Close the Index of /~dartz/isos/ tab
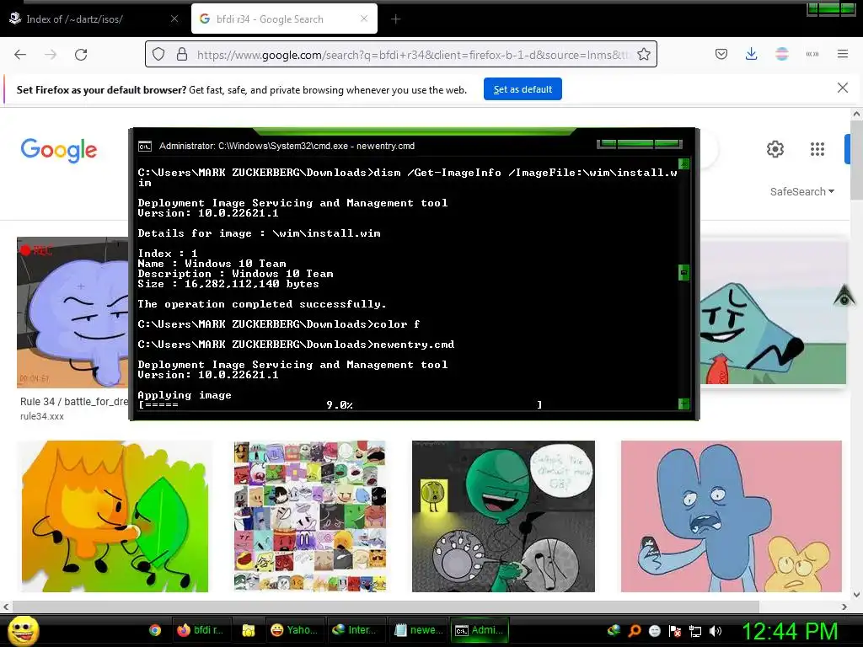This screenshot has width=863, height=647. pos(174,19)
